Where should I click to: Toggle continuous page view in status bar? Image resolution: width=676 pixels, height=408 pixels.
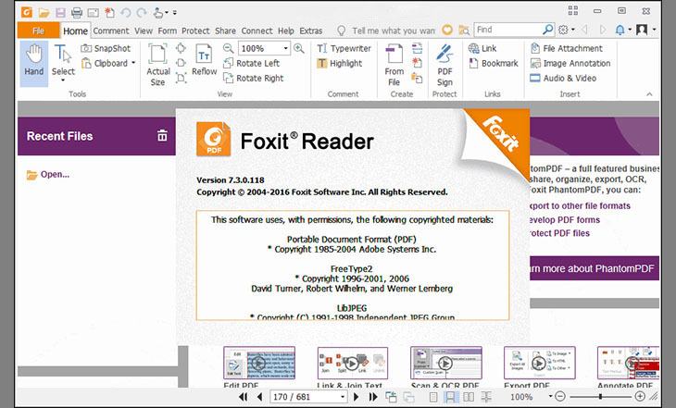450,397
